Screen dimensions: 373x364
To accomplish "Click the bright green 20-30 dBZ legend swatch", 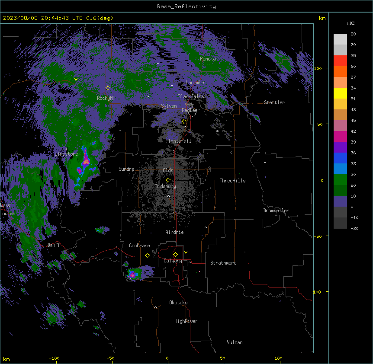I will (x=340, y=180).
